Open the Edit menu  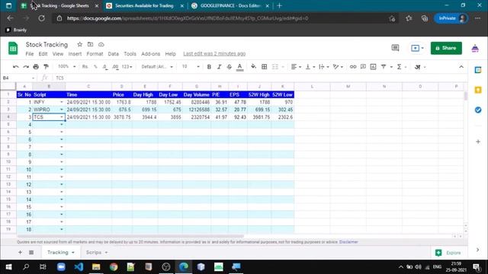tap(43, 54)
